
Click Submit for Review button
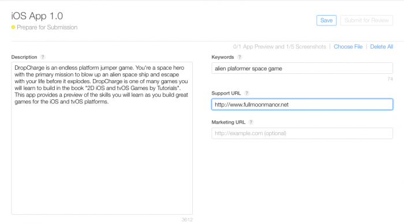pyautogui.click(x=366, y=20)
